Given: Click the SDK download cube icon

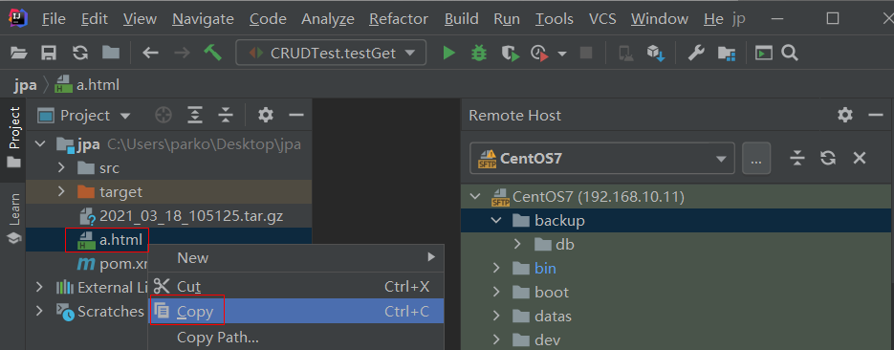Looking at the screenshot, I should coord(656,53).
